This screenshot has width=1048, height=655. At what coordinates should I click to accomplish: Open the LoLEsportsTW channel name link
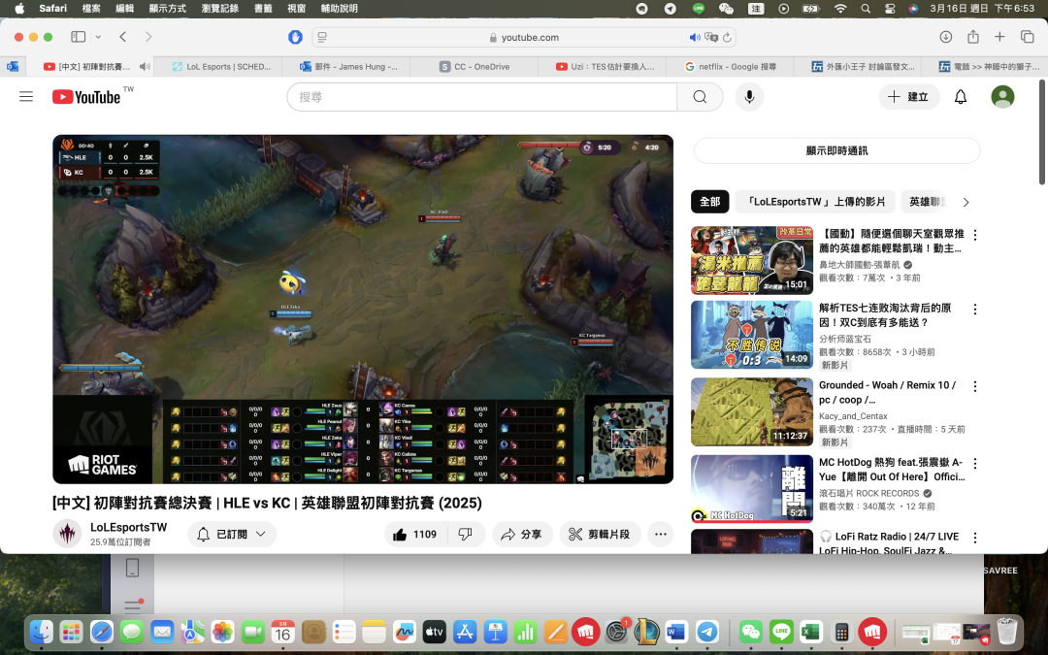128,527
